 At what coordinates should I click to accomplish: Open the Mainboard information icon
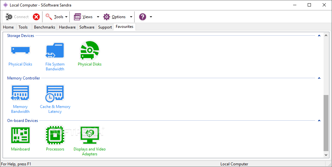click(20, 135)
